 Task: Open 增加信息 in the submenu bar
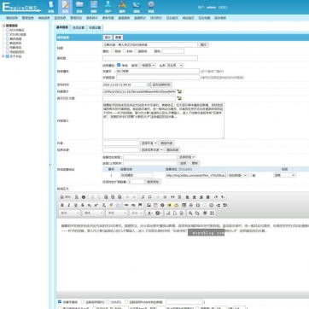click(12, 18)
